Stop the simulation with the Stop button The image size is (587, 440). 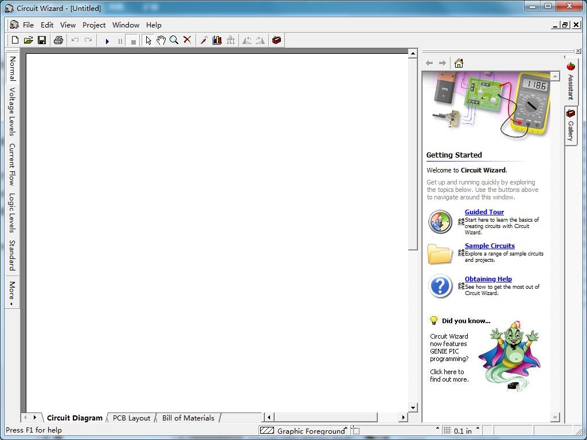133,41
